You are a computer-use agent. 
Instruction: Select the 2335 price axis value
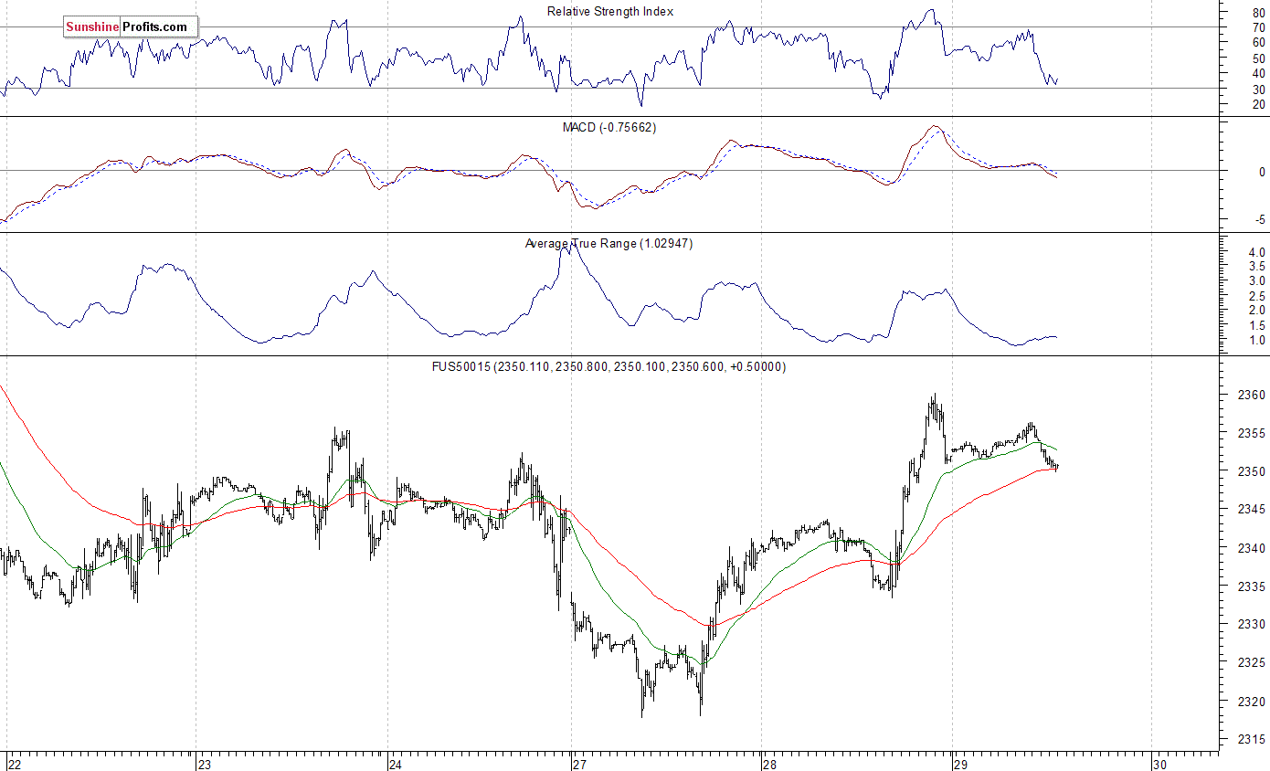1251,586
